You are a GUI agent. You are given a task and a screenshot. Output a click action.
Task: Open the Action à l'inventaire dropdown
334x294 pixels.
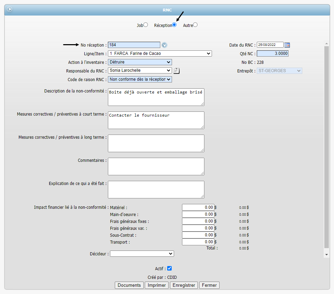pos(140,62)
